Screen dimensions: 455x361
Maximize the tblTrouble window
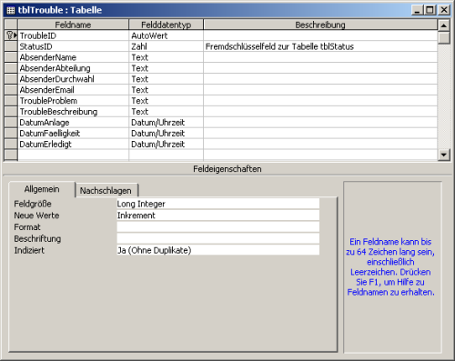[x=430, y=10]
